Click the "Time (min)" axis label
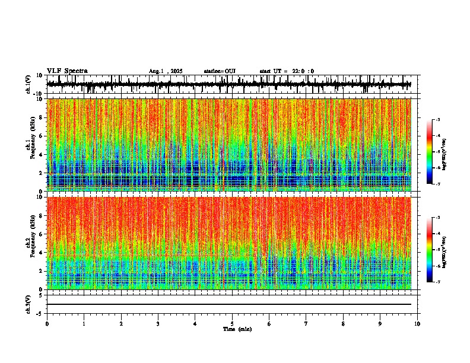This screenshot has height=363, width=470. 237,329
